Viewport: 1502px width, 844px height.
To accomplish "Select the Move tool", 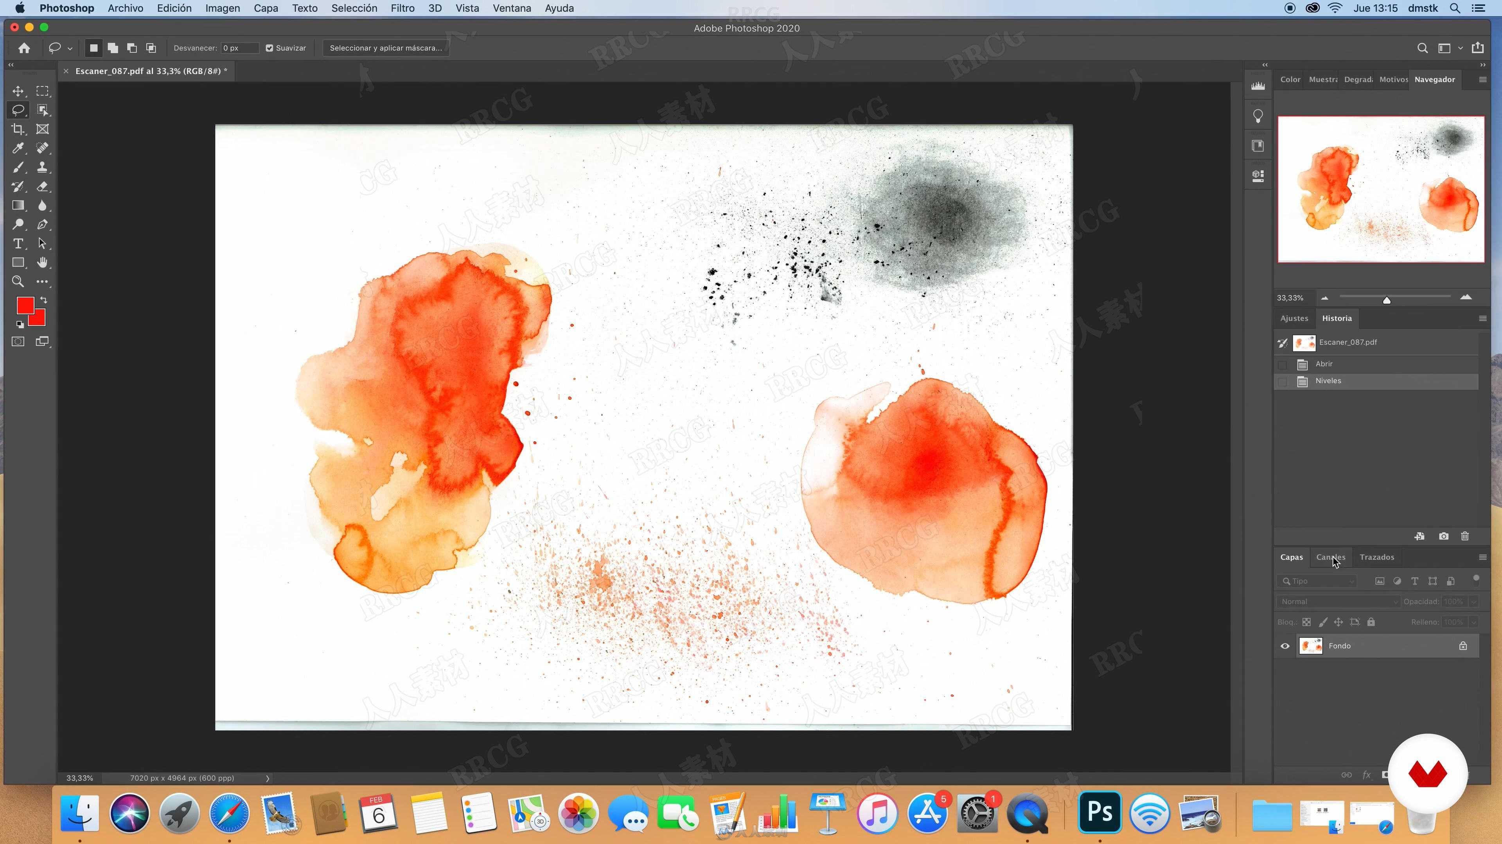I will coord(18,91).
